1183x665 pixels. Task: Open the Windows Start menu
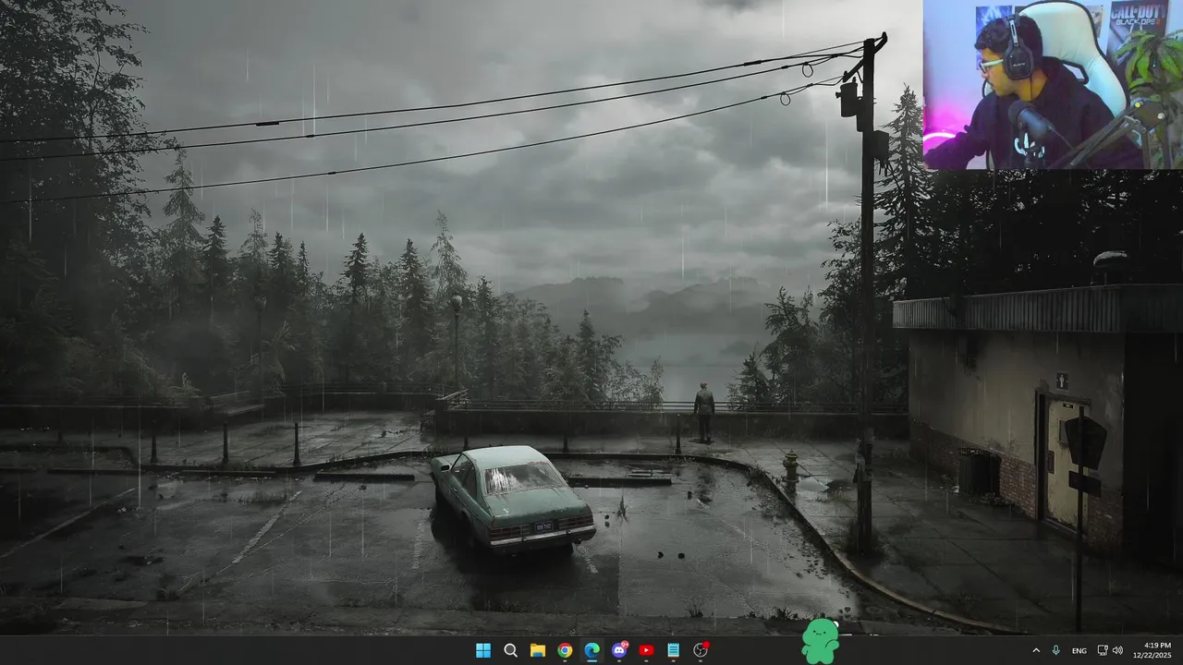482,650
